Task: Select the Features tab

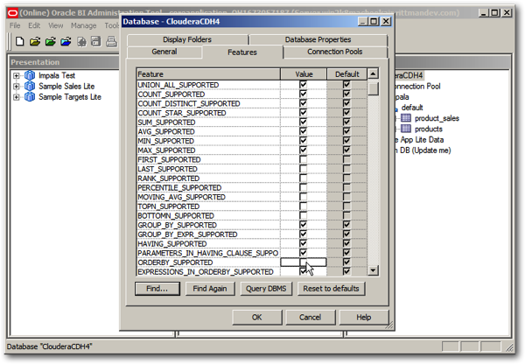Action: click(x=242, y=52)
